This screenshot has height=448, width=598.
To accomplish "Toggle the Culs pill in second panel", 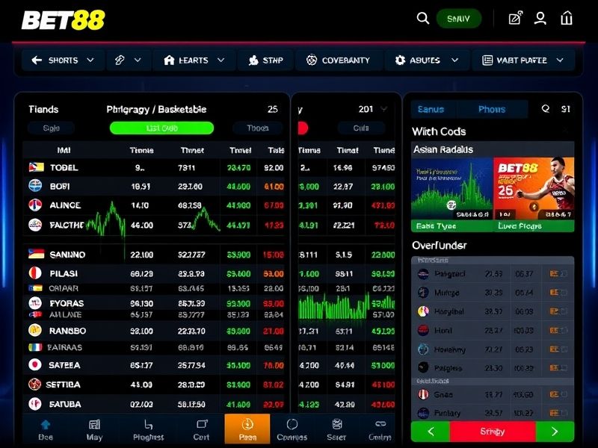I will click(361, 128).
